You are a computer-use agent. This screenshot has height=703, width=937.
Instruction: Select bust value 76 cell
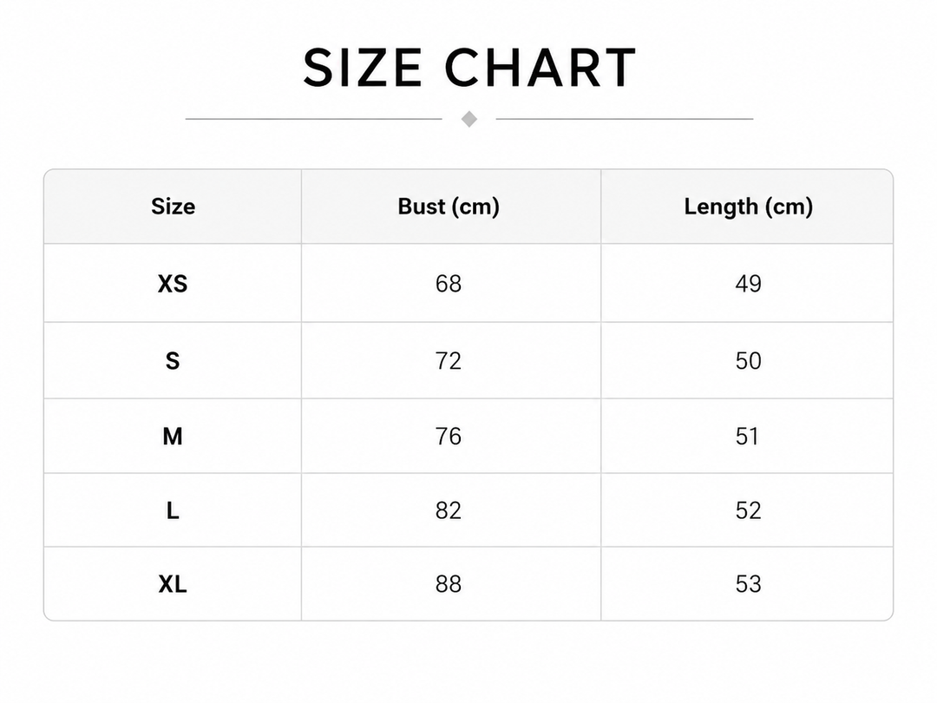451,436
